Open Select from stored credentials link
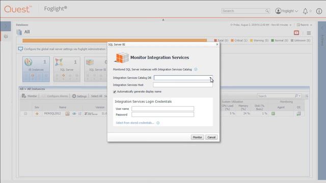Viewport: 326px width, 183px height. tap(134, 123)
